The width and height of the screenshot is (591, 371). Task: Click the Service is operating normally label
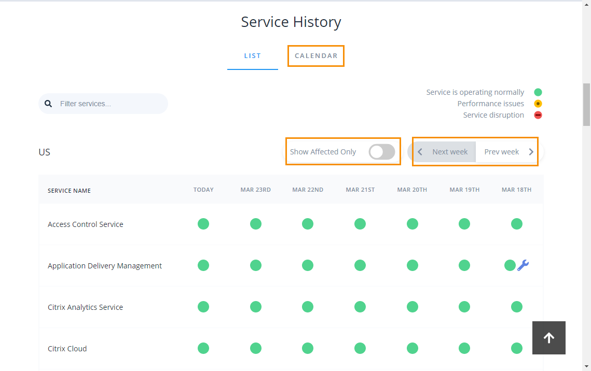(x=475, y=92)
